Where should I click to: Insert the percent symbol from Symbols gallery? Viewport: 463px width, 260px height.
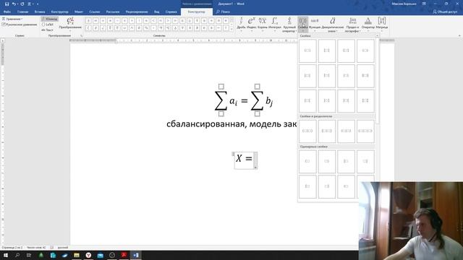pyautogui.click(x=146, y=28)
